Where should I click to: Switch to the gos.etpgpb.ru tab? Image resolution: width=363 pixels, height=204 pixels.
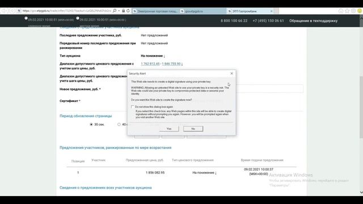(203, 11)
